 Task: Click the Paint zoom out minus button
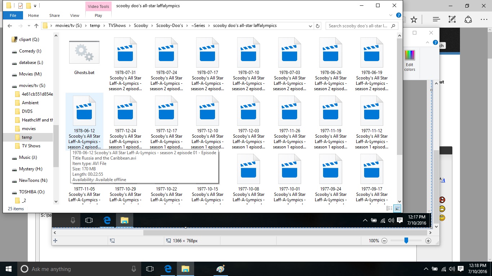pos(384,241)
